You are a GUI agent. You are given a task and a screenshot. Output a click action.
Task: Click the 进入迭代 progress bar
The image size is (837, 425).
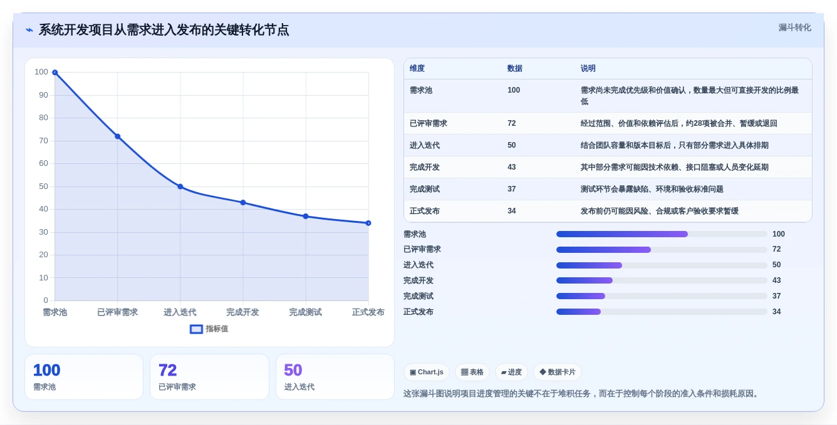pos(662,265)
